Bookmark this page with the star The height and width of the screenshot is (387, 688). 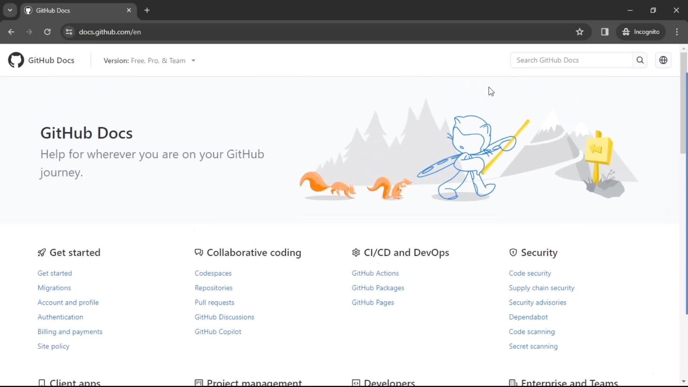tap(580, 32)
